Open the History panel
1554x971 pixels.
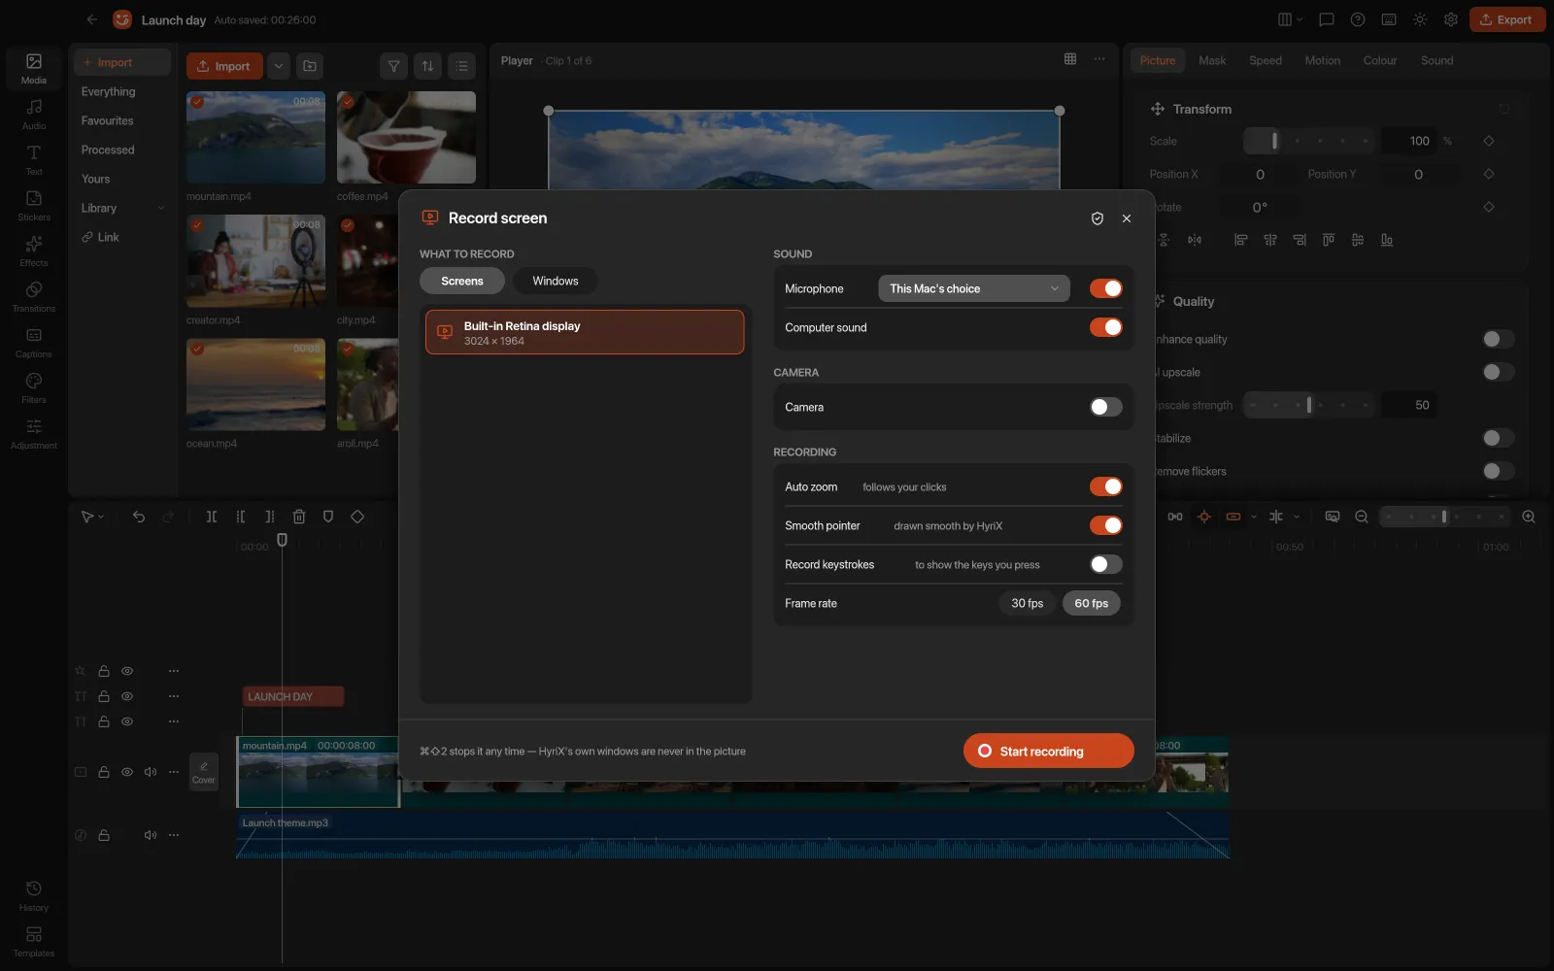coord(34,896)
